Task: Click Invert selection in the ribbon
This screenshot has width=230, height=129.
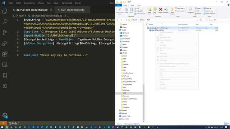Action: tap(210, 14)
